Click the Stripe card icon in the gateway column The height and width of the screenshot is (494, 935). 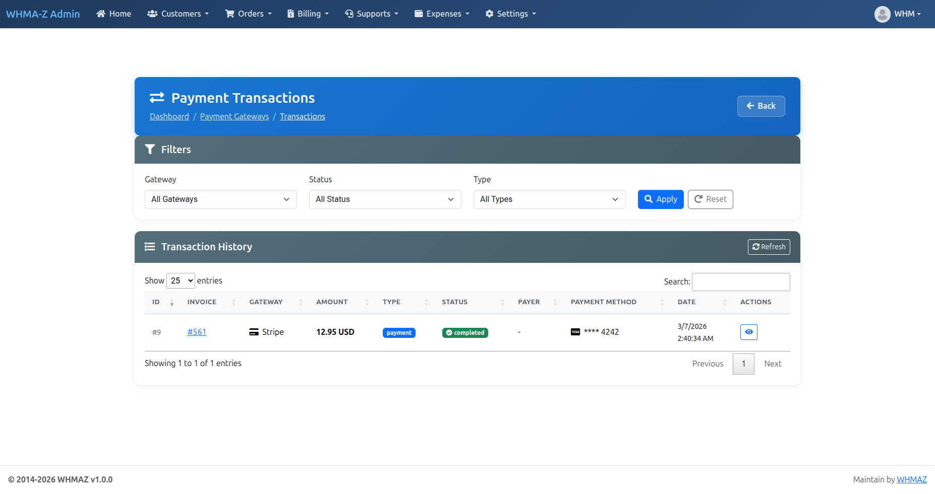coord(254,332)
